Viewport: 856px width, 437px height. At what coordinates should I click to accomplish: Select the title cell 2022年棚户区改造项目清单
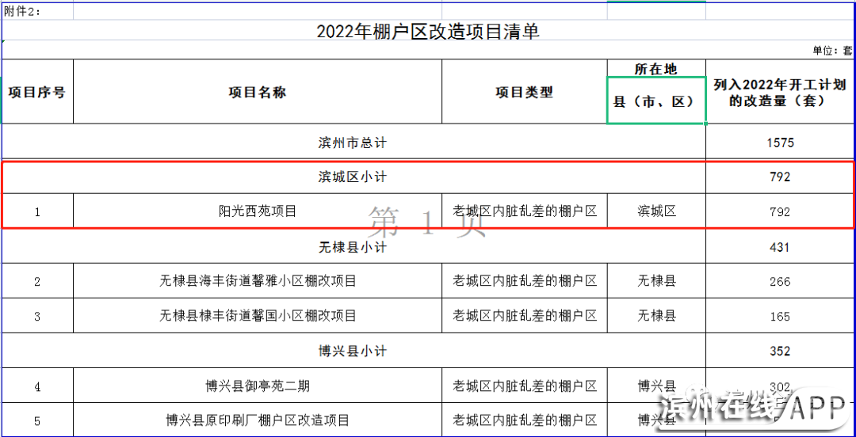(x=427, y=31)
